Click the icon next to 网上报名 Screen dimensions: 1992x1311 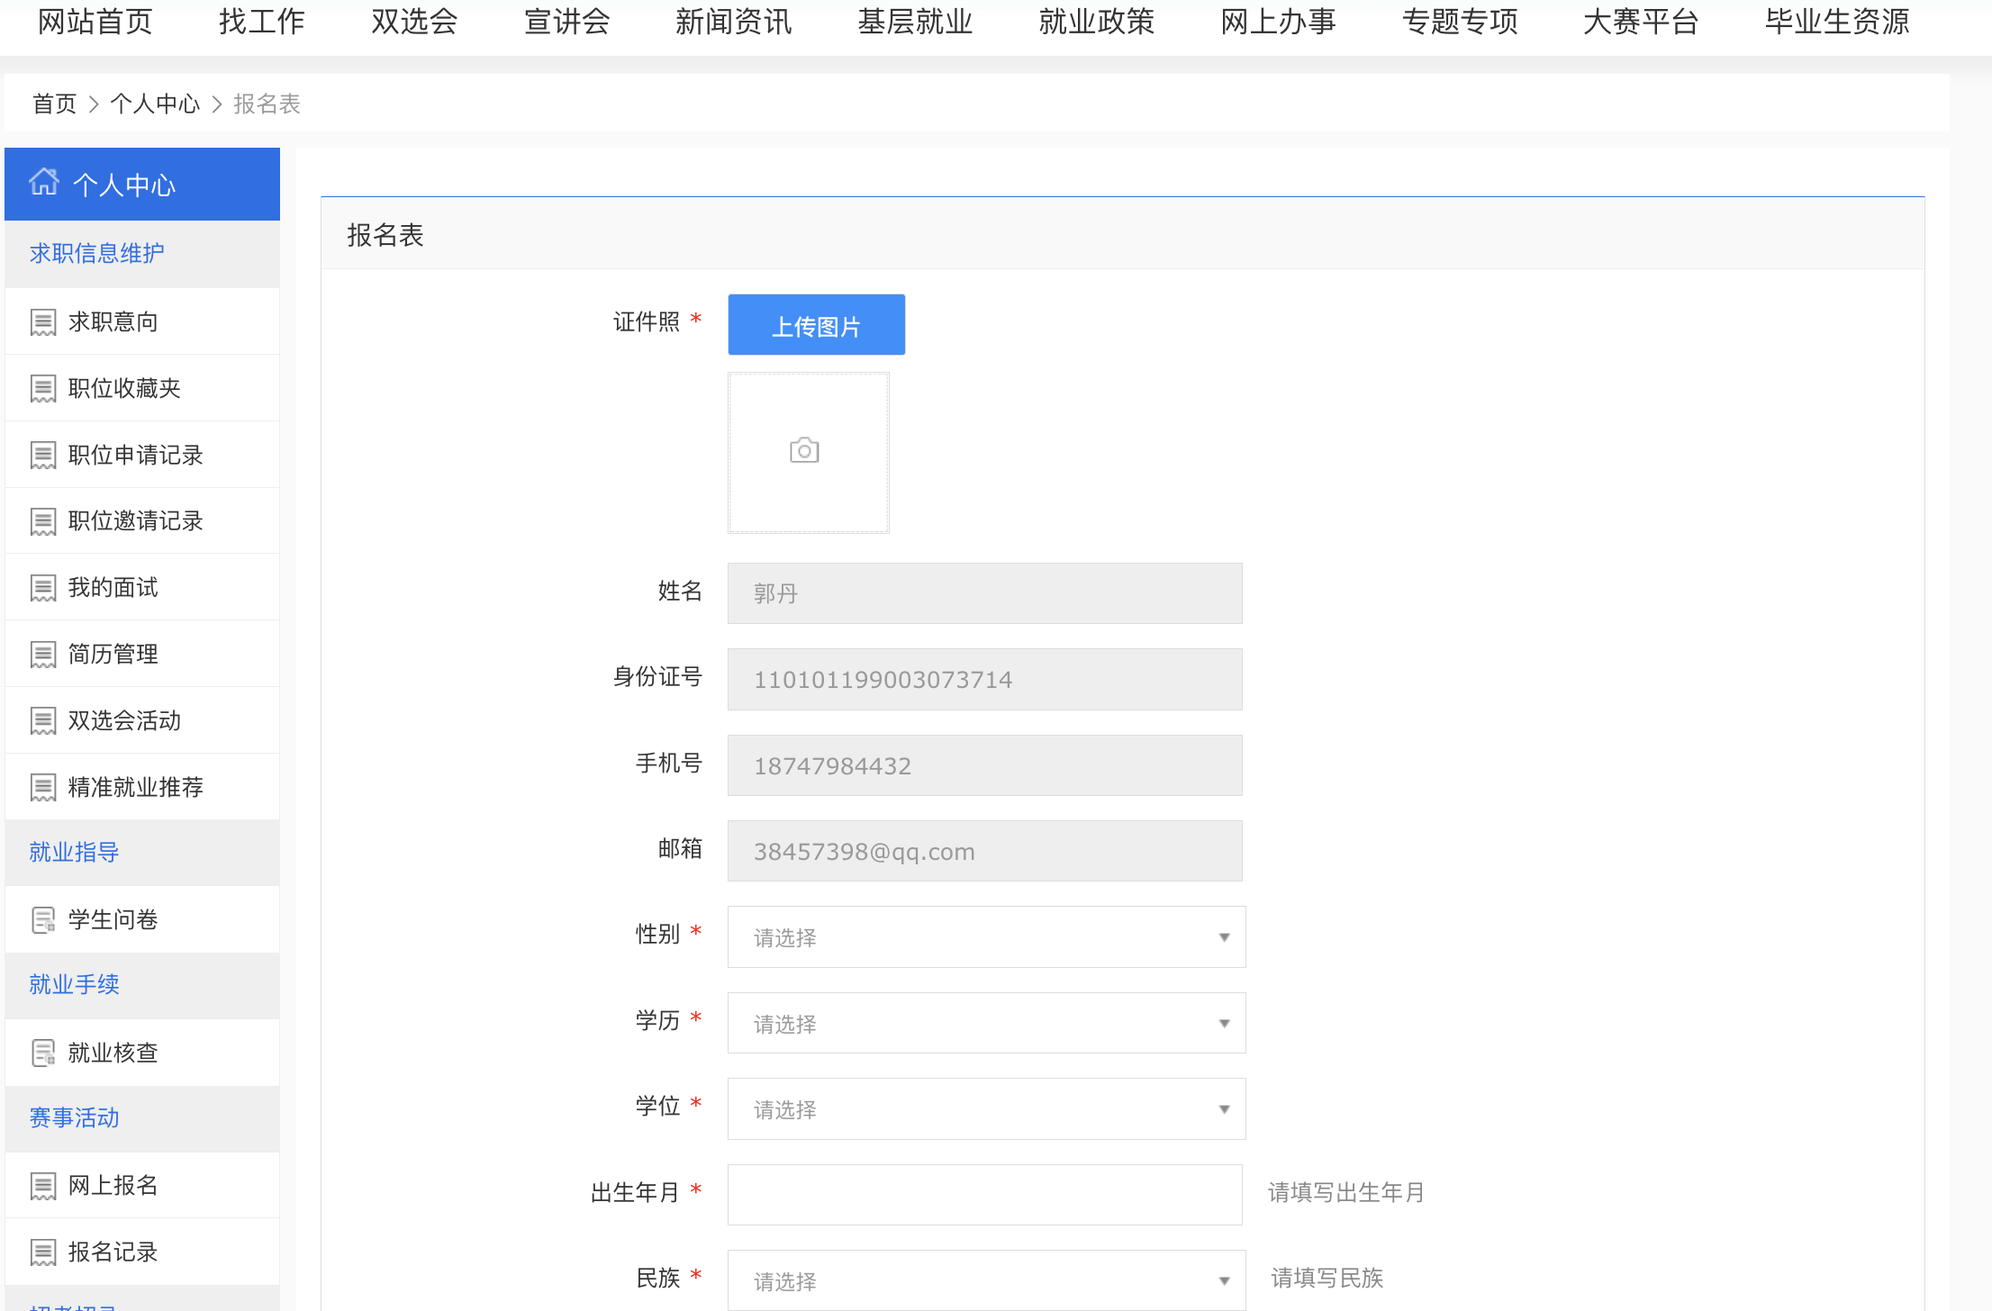(43, 1186)
